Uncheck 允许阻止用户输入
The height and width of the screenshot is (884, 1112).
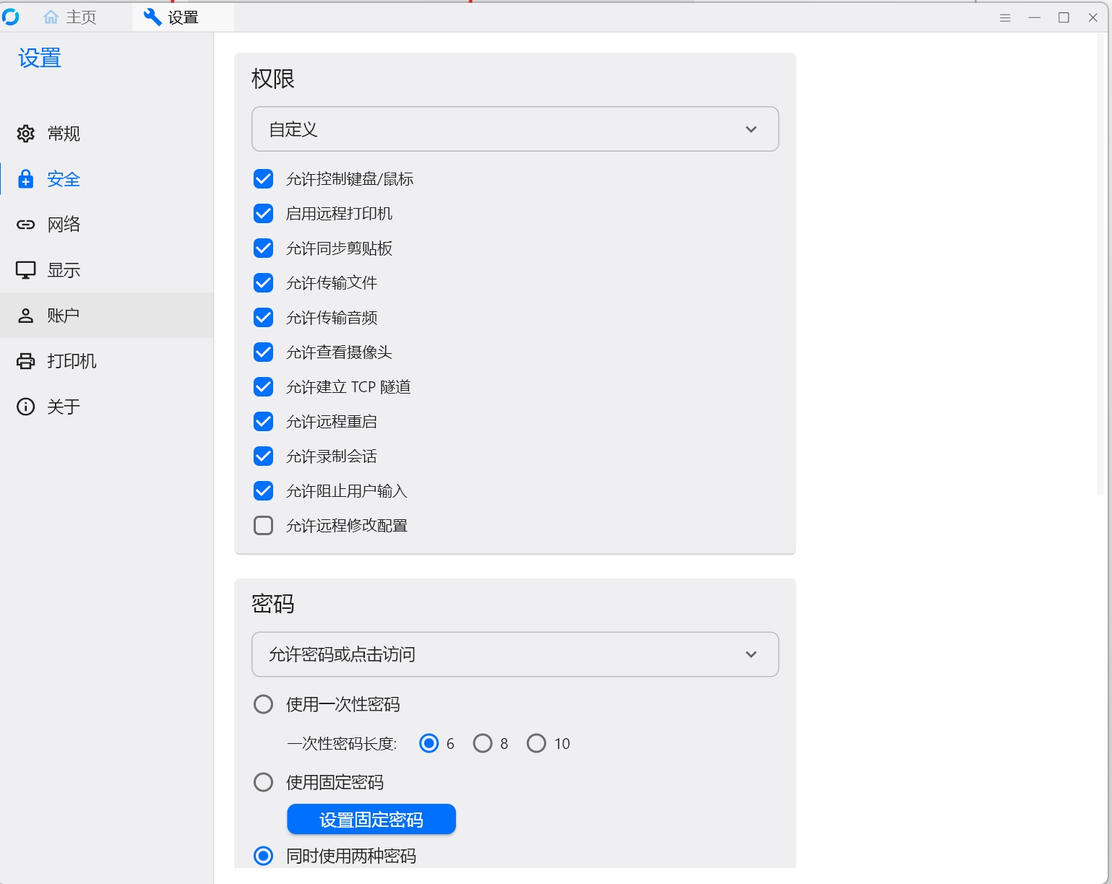pyautogui.click(x=264, y=491)
